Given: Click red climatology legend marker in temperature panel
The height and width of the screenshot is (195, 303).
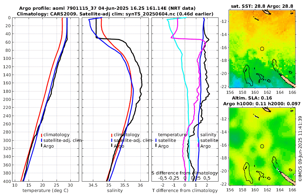Looking at the screenshot, I should coord(41,135).
